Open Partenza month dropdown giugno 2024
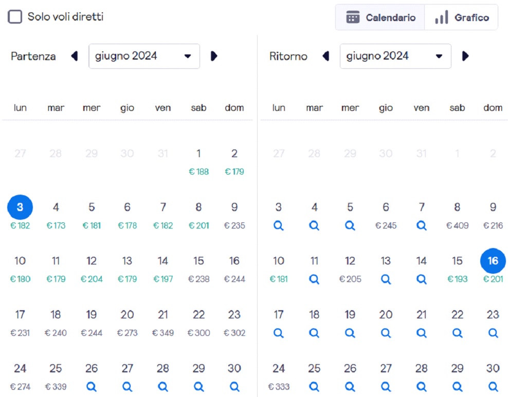This screenshot has height=397, width=508. point(144,56)
